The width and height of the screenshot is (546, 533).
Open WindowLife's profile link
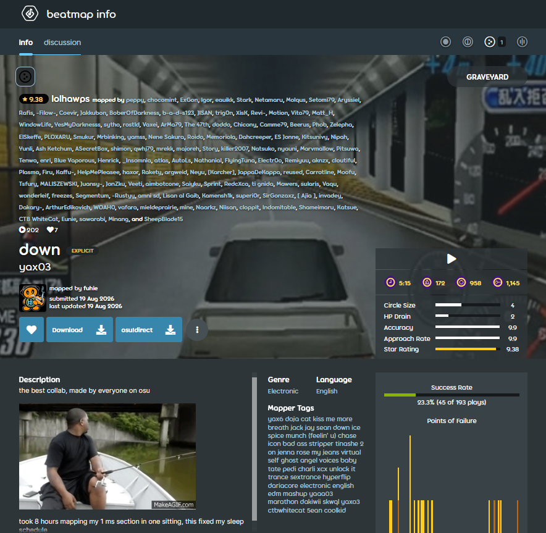[35, 125]
